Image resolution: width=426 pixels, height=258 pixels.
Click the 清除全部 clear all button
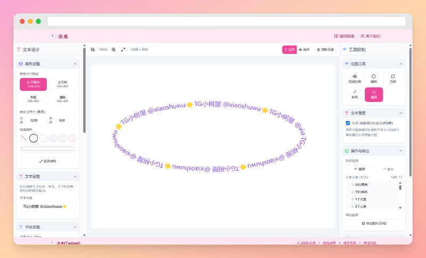[x=325, y=49]
